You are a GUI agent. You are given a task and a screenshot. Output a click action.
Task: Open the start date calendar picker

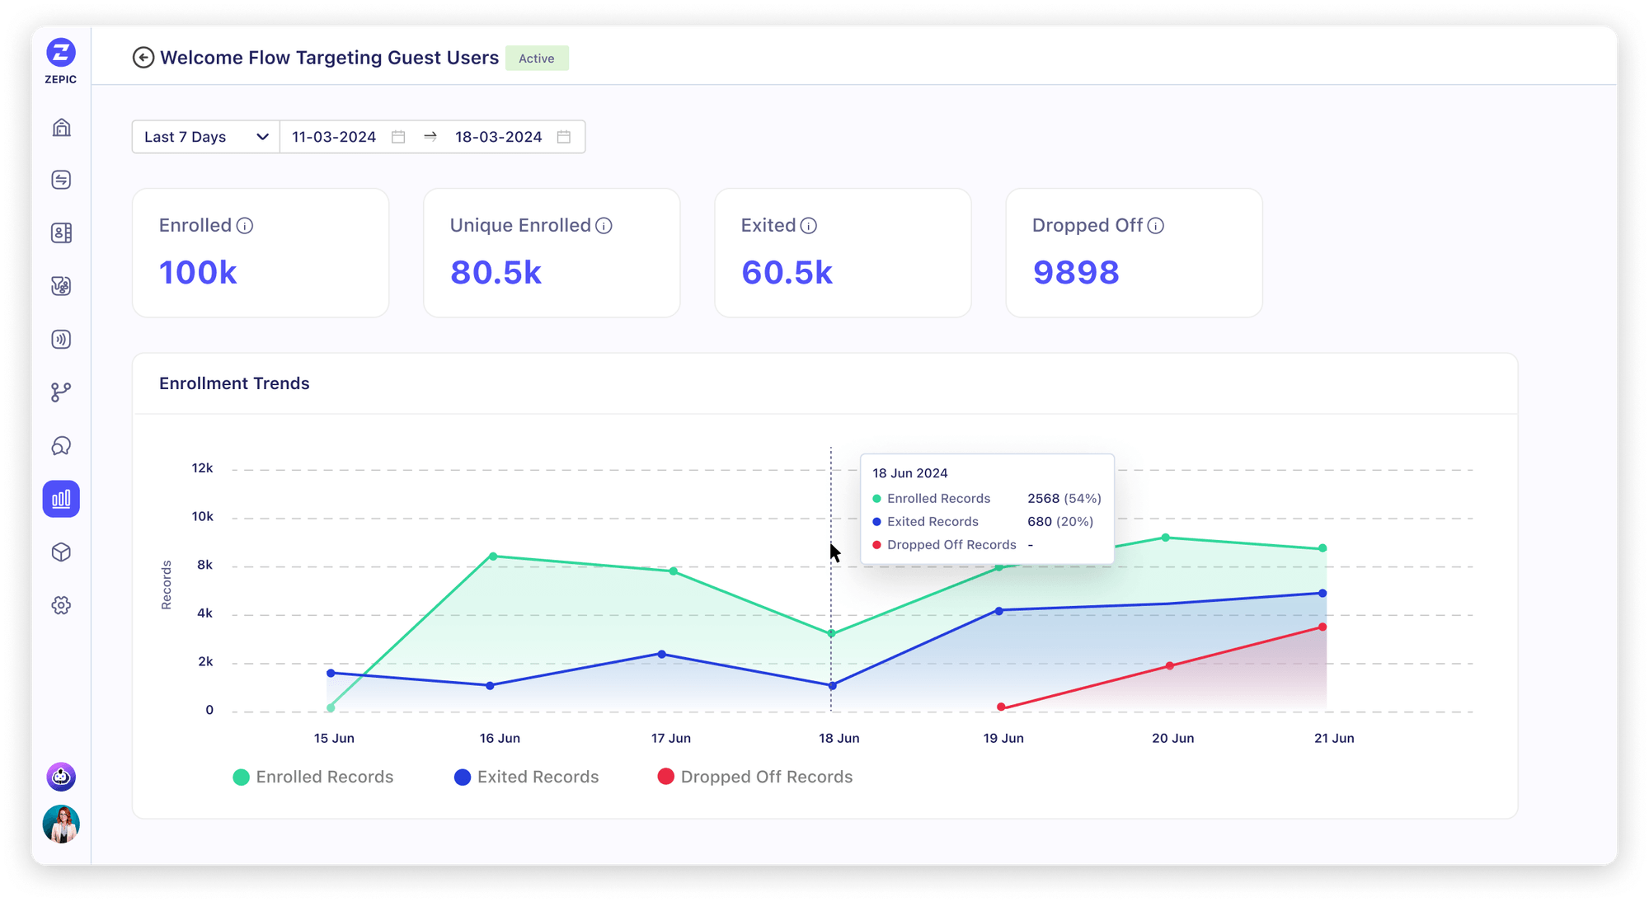coord(398,136)
